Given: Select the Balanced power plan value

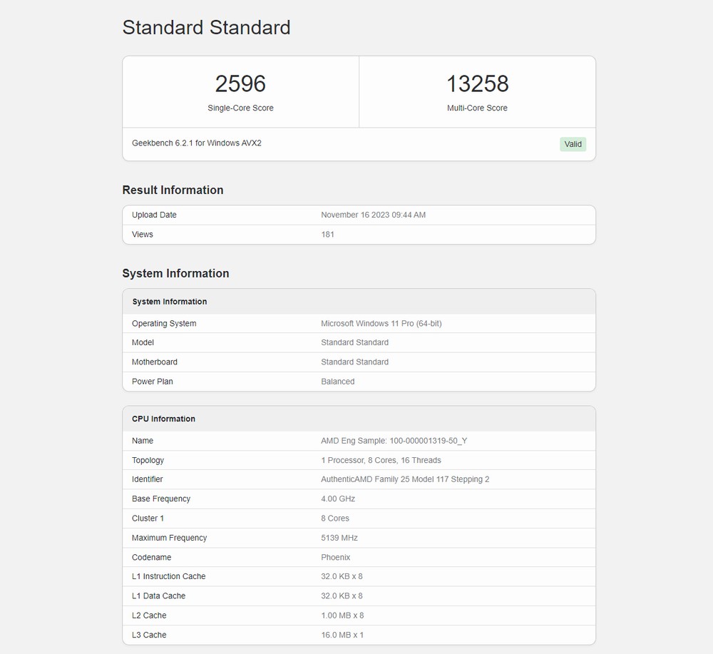Looking at the screenshot, I should pos(337,382).
